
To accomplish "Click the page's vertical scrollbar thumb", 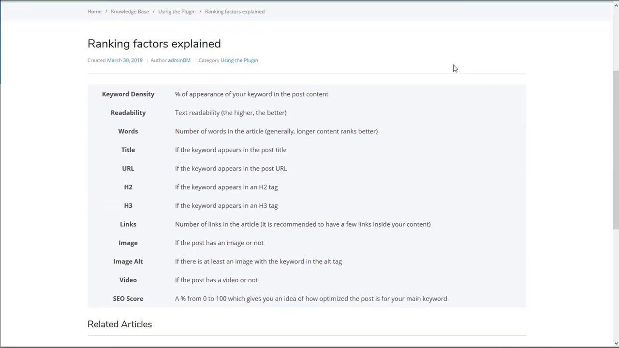I will click(616, 150).
